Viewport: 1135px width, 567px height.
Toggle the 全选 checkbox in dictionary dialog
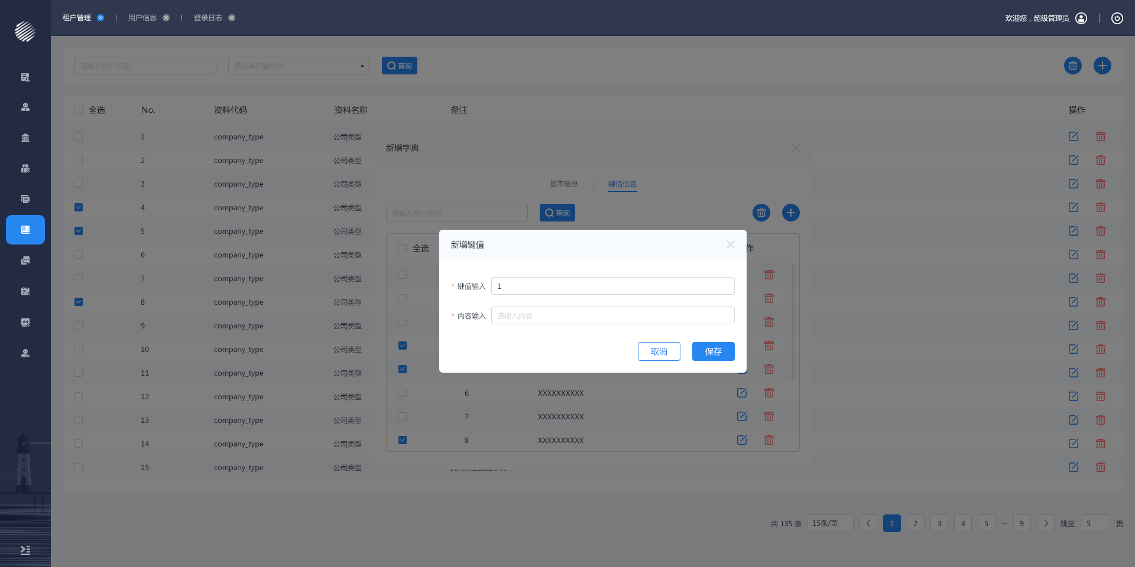tap(403, 248)
